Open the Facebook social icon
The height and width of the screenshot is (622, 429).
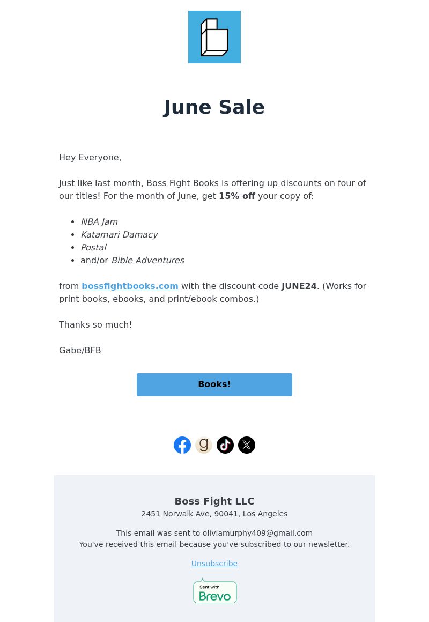click(x=182, y=445)
